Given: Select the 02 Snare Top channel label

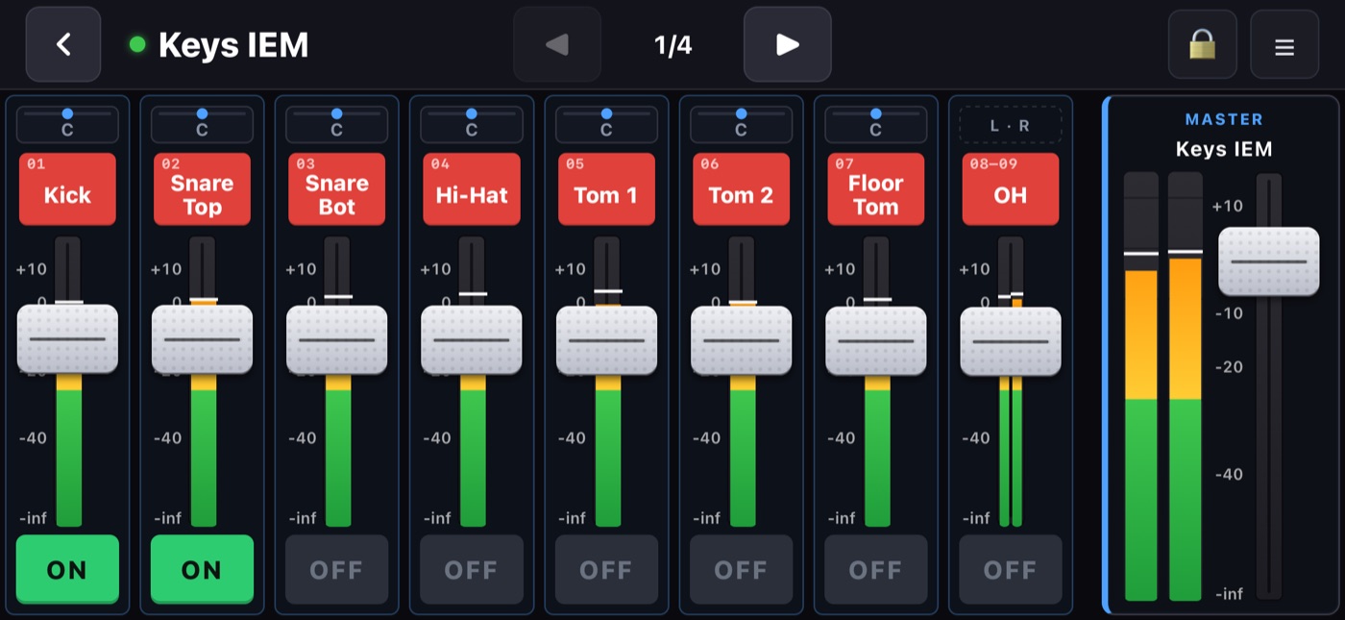Looking at the screenshot, I should tap(202, 189).
